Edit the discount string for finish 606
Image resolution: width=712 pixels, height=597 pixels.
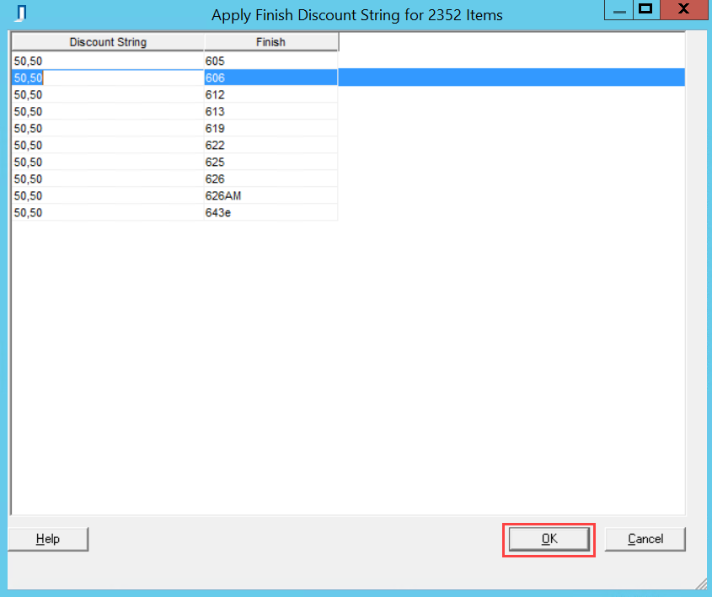pos(108,77)
